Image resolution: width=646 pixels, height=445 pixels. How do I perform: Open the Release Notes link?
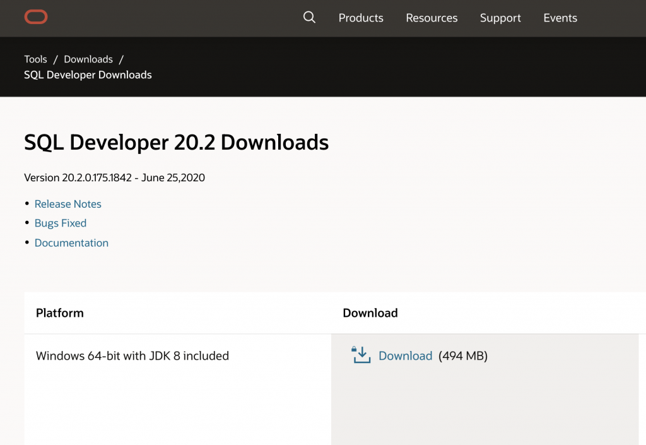(68, 204)
